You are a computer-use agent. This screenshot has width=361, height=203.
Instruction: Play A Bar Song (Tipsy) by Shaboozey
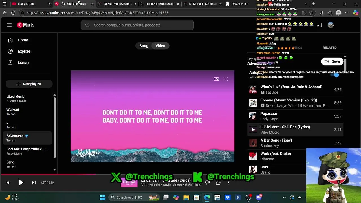(x=295, y=143)
